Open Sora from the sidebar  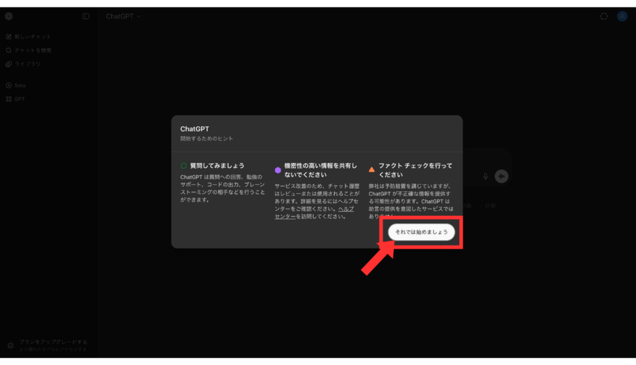[x=16, y=85]
